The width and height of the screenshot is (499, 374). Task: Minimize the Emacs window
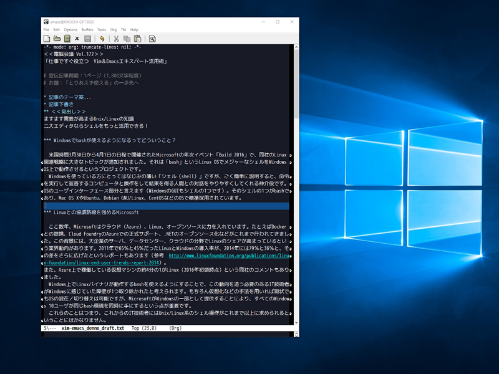coord(263,22)
